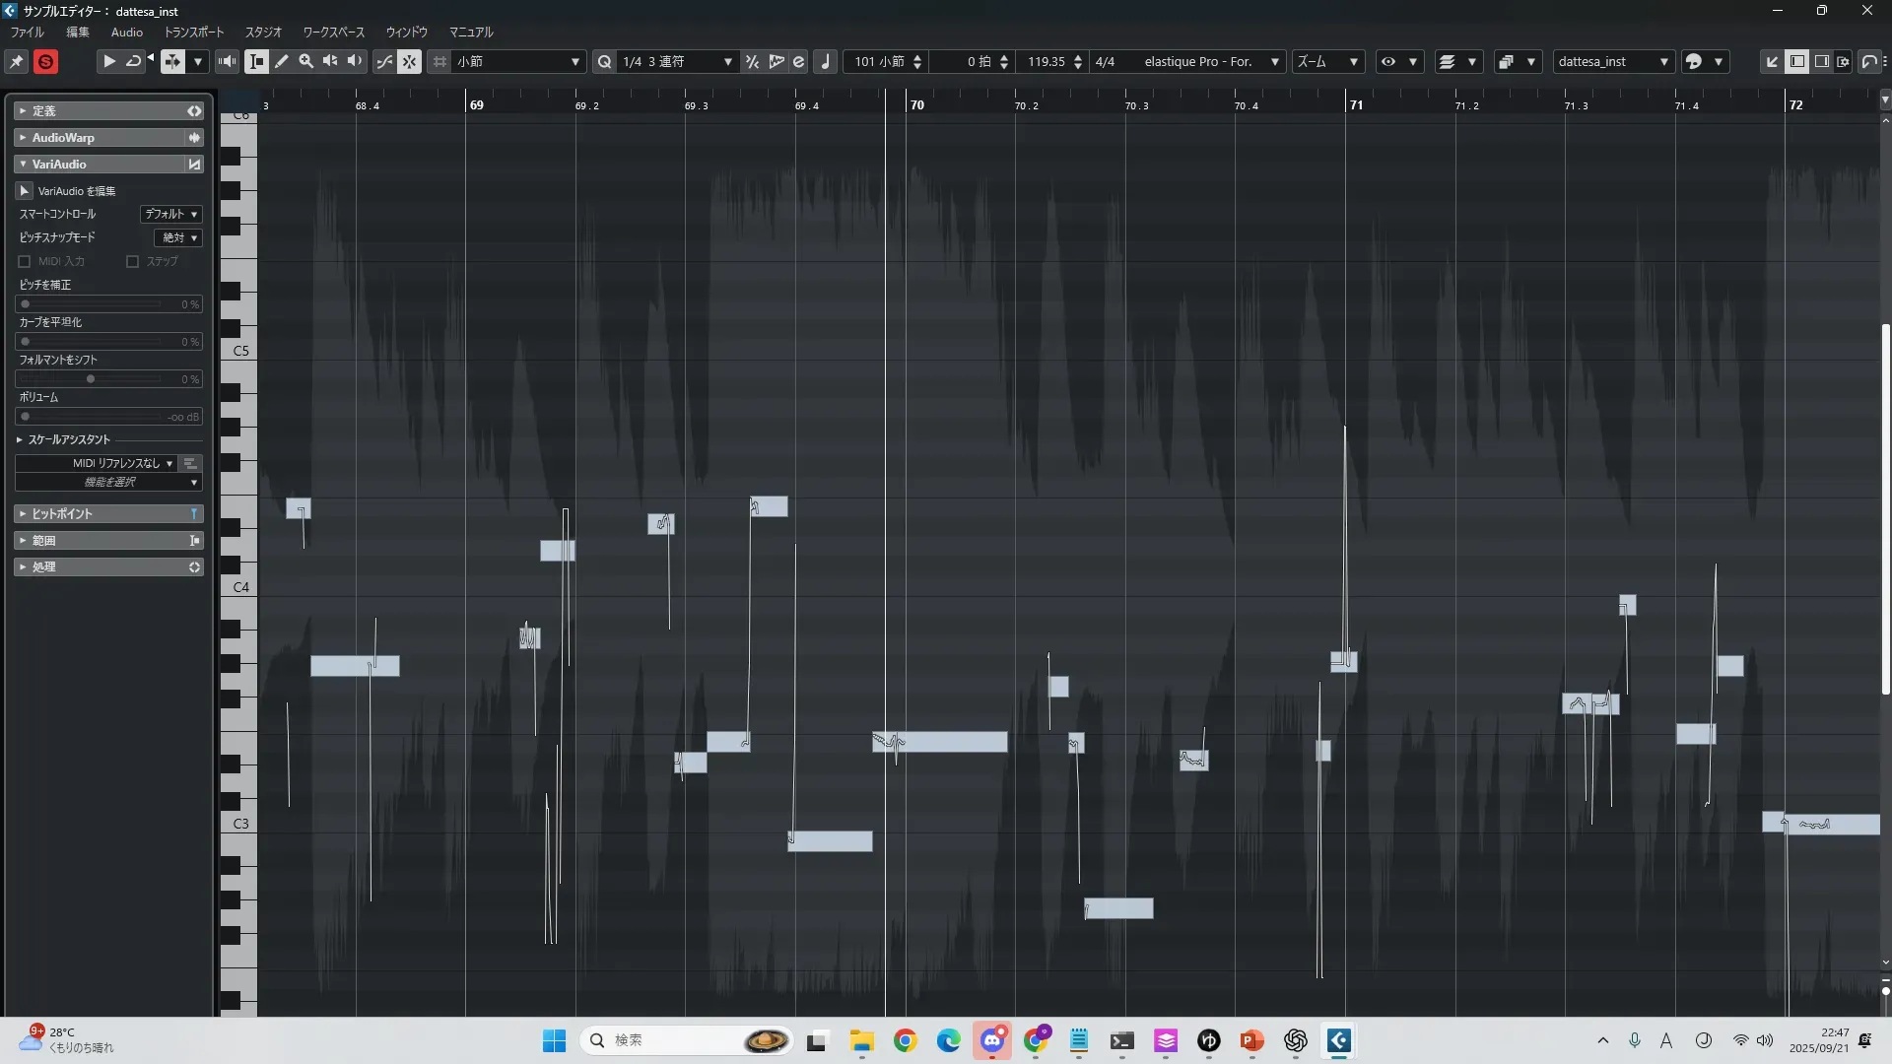The image size is (1892, 1064).
Task: Select the Draw pencil tool
Action: pos(282,61)
